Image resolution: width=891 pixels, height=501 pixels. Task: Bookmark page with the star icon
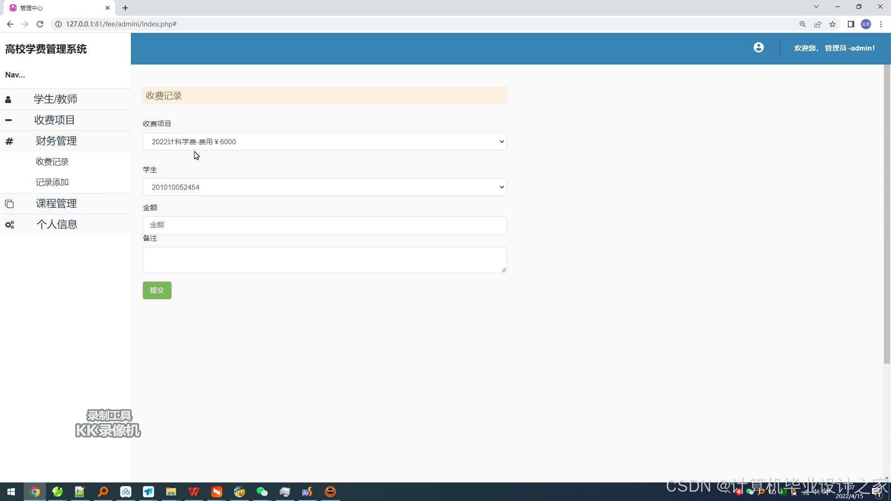(x=833, y=24)
